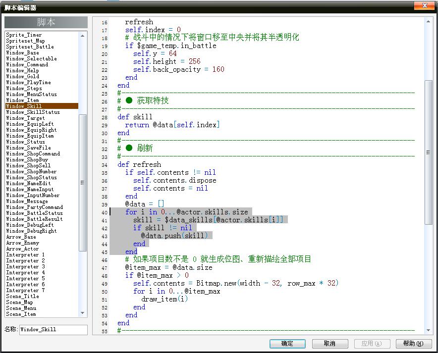Select the Interpreter 7 script
This screenshot has height=353, width=438.
click(x=25, y=290)
